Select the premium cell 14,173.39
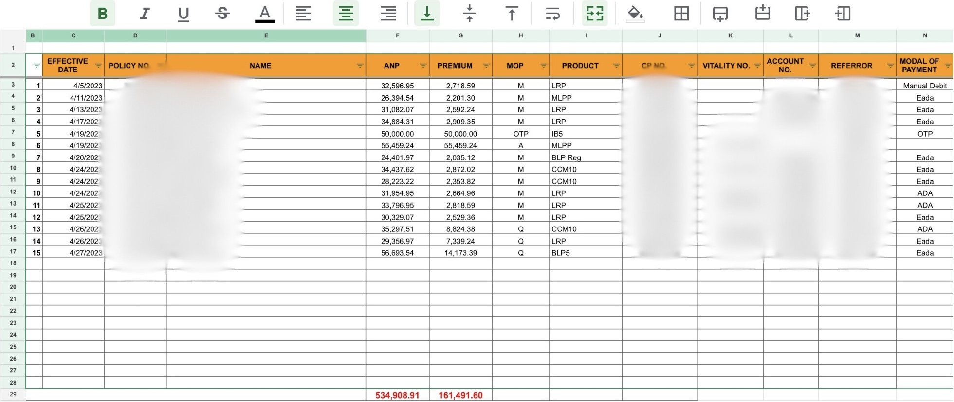 click(460, 253)
